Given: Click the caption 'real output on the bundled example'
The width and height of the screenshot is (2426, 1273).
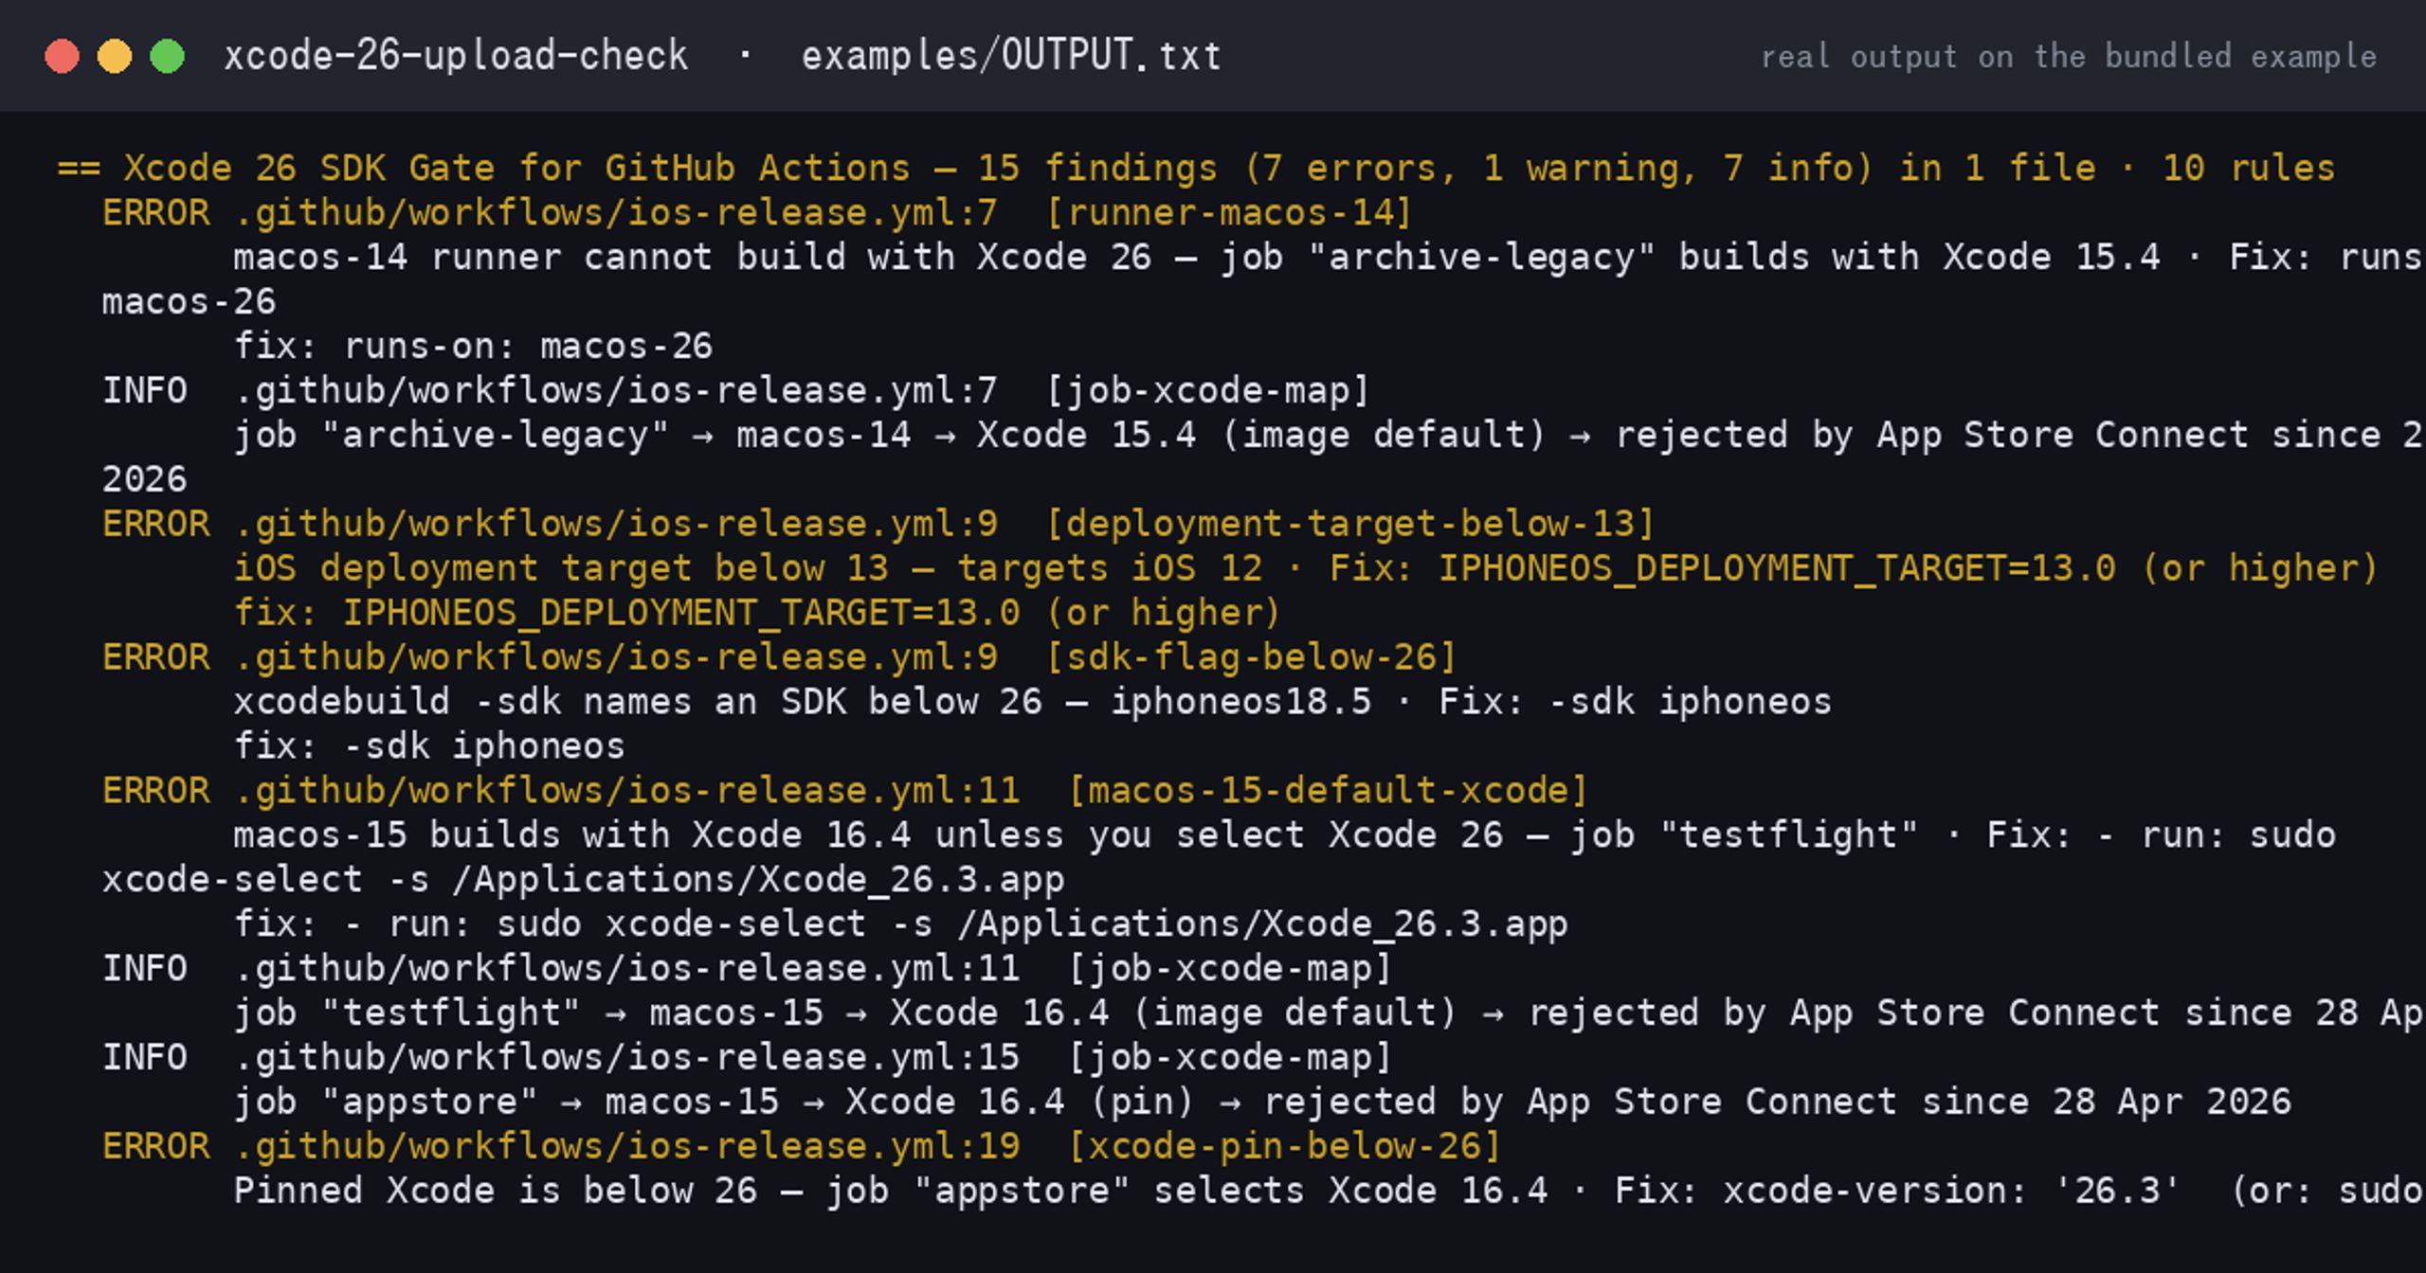Looking at the screenshot, I should tap(2069, 57).
